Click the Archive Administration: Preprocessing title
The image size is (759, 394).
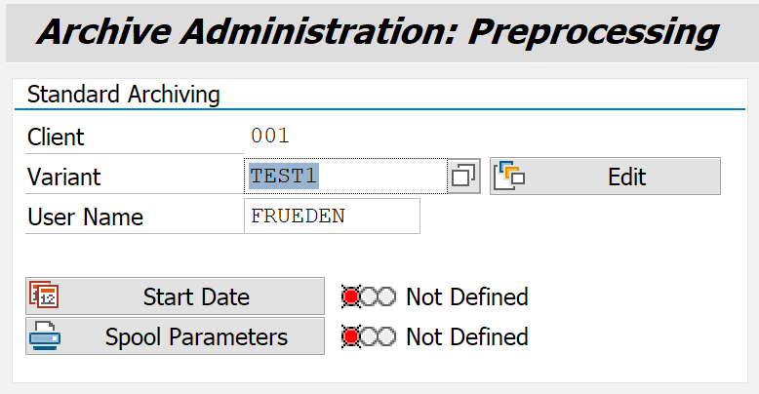pyautogui.click(x=378, y=32)
